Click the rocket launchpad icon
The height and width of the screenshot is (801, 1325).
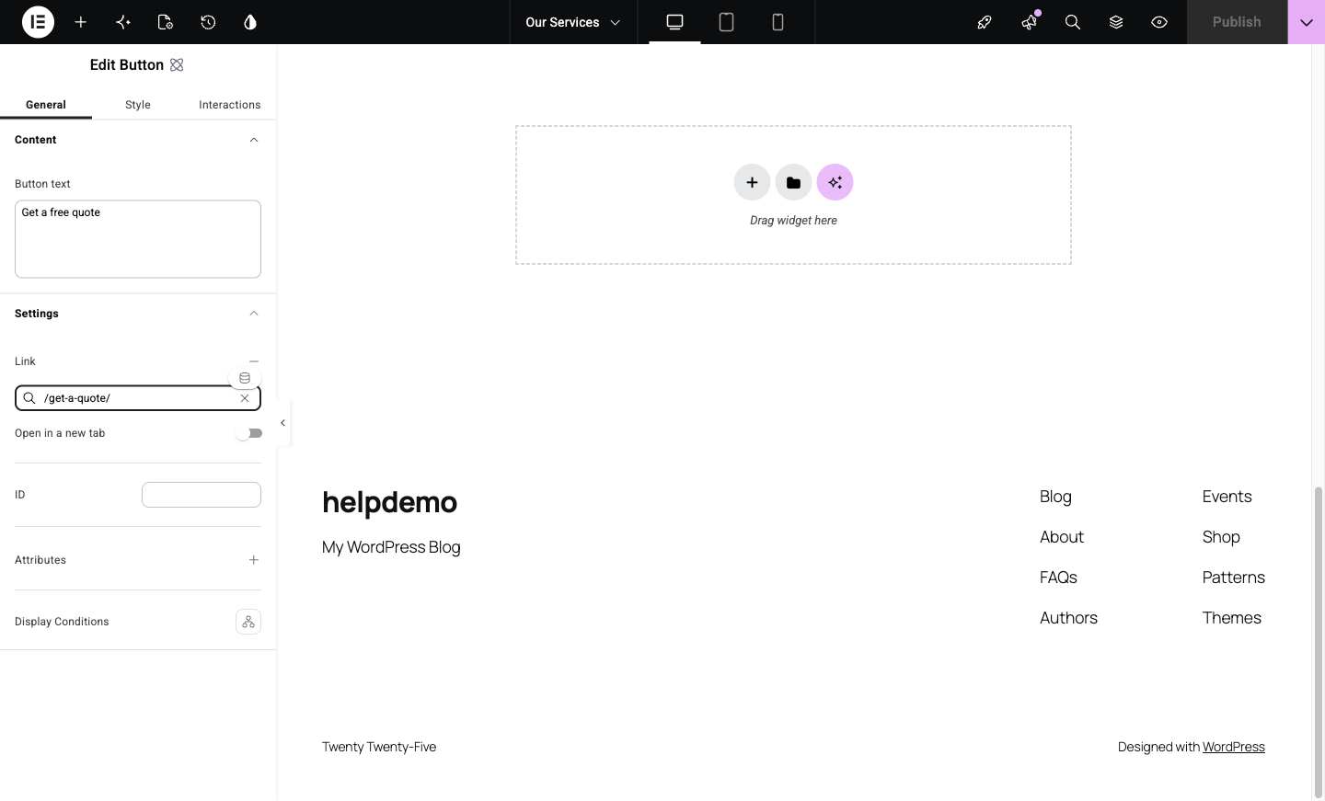point(985,22)
